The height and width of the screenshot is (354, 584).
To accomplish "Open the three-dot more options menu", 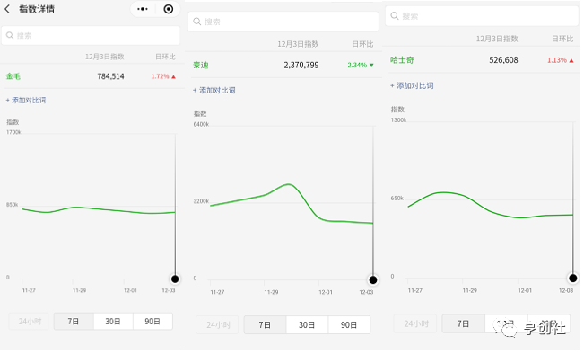I will pyautogui.click(x=143, y=9).
